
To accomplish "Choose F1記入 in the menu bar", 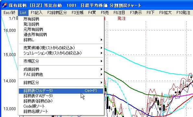I will pos(37,13).
